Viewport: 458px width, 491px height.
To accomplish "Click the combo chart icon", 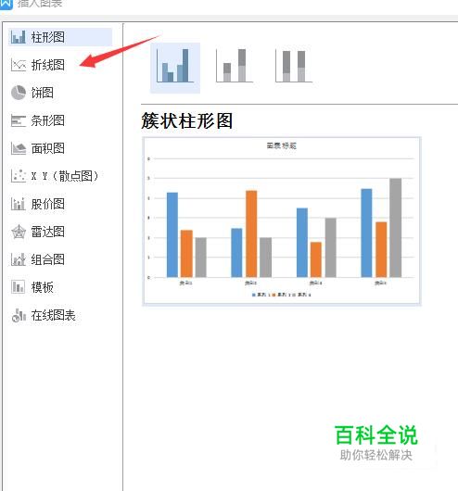I will 19,259.
